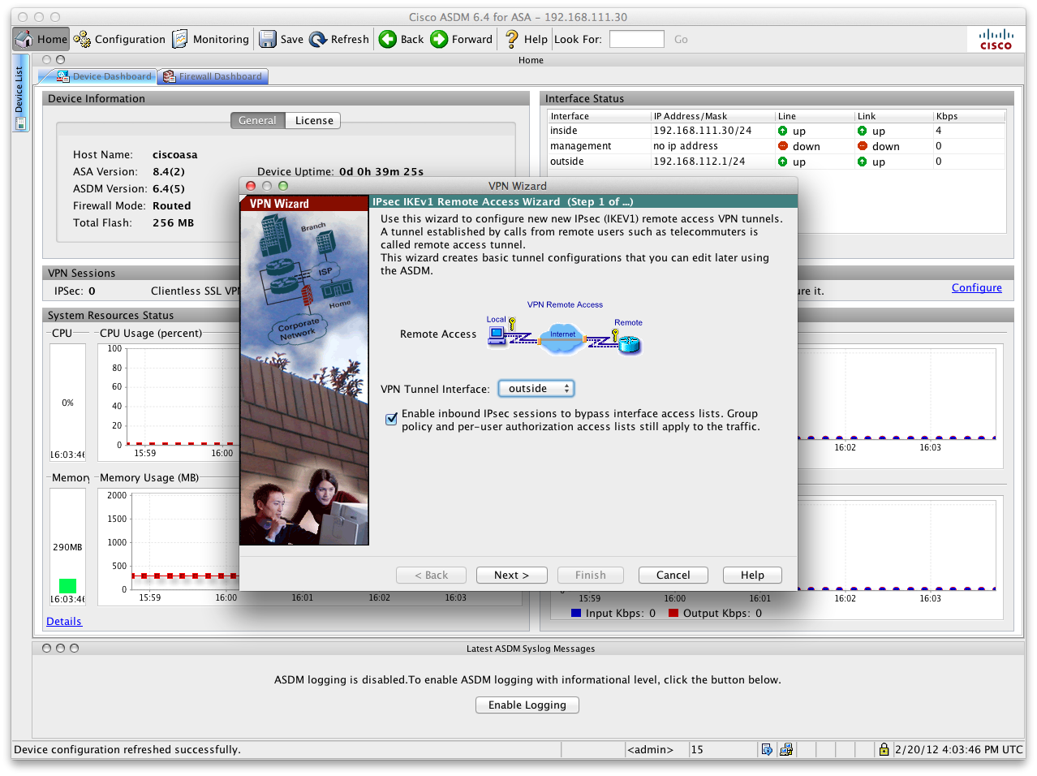The height and width of the screenshot is (776, 1037).
Task: Click Help in the VPN Wizard
Action: [x=752, y=575]
